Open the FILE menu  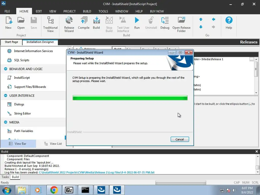[7, 11]
